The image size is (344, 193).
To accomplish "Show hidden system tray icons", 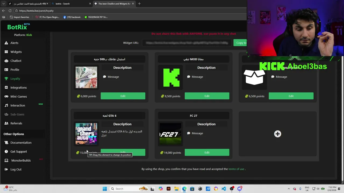I will pos(289,189).
